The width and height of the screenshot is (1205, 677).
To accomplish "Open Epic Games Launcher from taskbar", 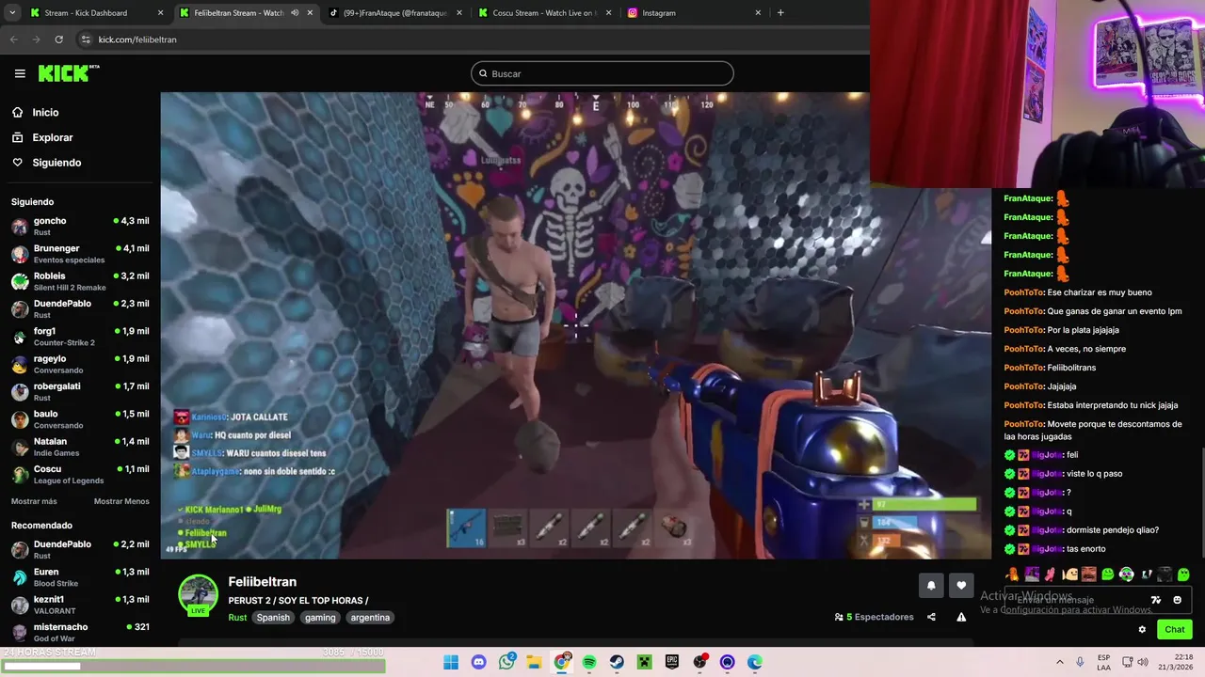I will (672, 662).
